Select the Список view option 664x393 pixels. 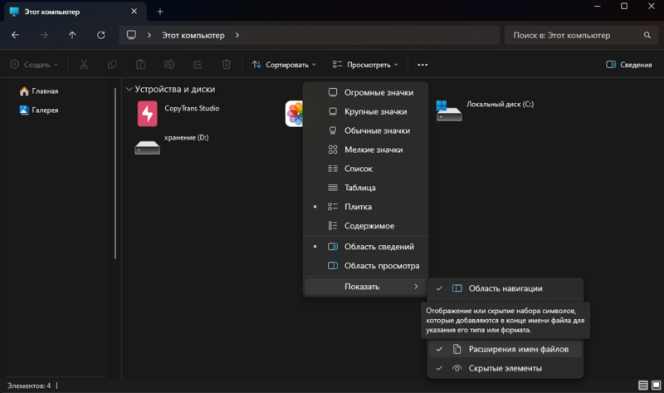pos(366,169)
